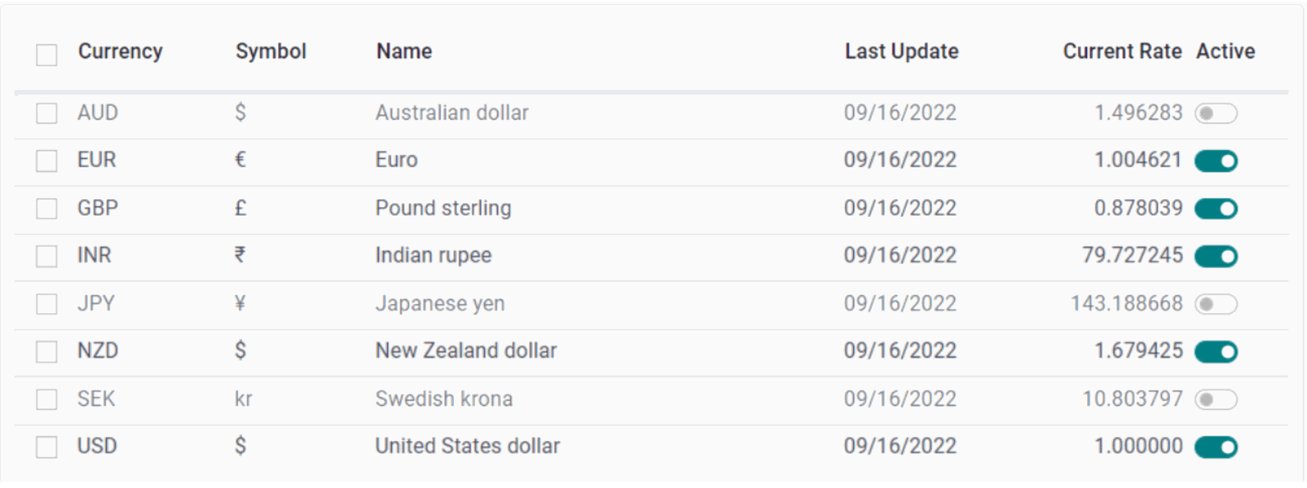Disable the Euro active toggle

[x=1216, y=161]
